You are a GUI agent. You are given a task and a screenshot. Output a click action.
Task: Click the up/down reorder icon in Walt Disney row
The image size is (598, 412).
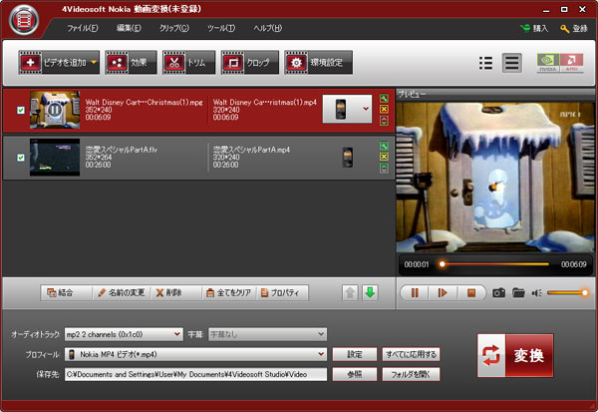[384, 121]
